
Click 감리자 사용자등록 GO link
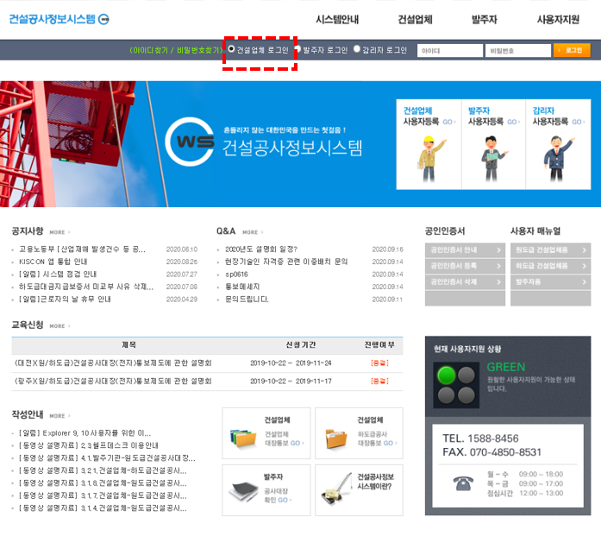click(579, 122)
